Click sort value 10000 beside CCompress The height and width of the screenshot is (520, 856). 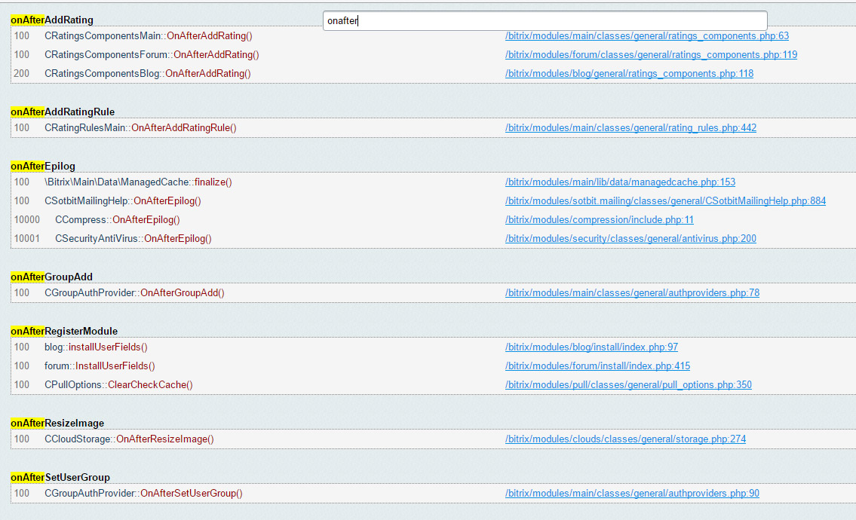[26, 220]
